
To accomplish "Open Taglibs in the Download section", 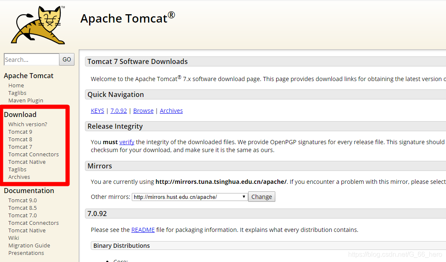I will pyautogui.click(x=17, y=169).
